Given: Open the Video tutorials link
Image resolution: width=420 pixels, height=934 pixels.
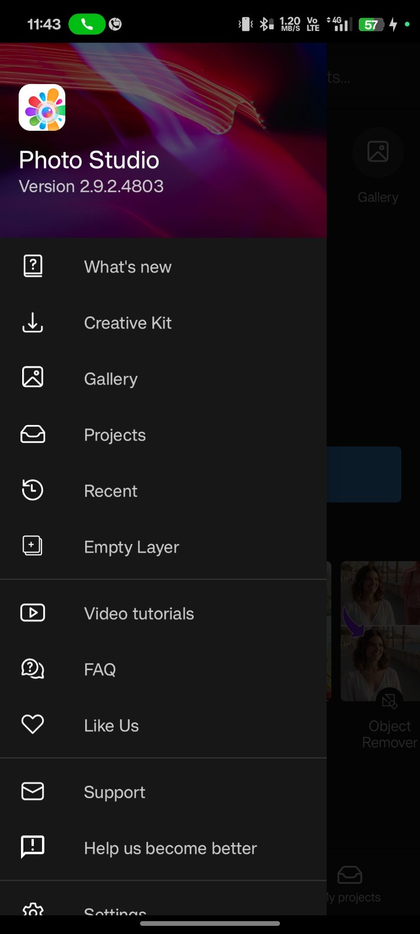Looking at the screenshot, I should pos(139,614).
